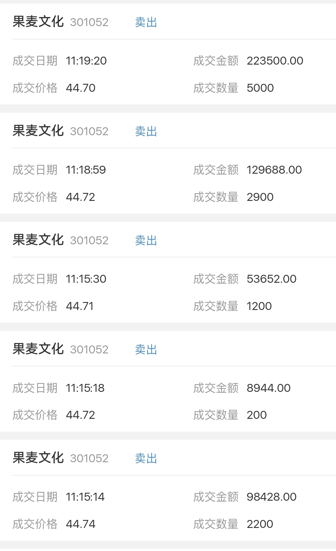Tap transaction amount 223500.00
Screen dimensions: 336x551
click(x=275, y=61)
